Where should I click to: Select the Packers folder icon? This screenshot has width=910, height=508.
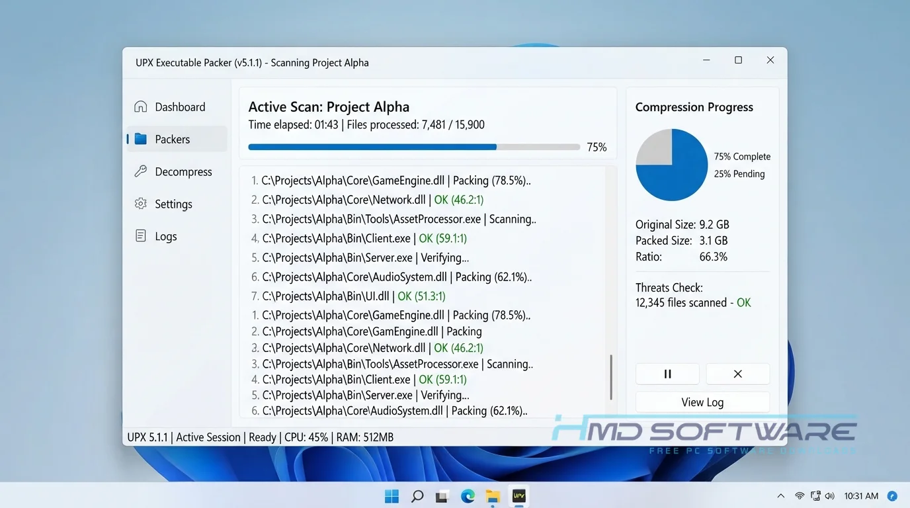pos(140,139)
